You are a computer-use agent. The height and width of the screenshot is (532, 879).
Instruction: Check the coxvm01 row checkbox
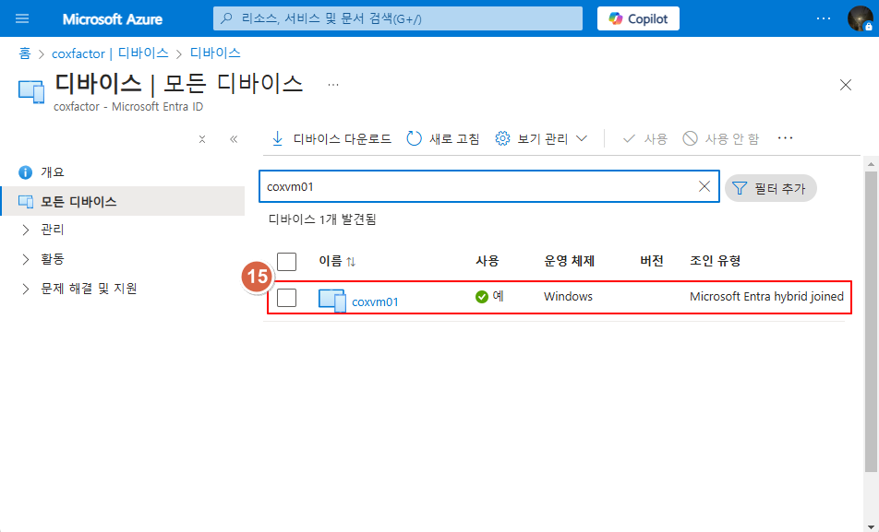point(286,298)
